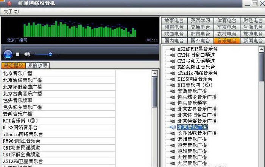
Task: Click speaker icon beside 包头音乐频率 in tree
Action: point(172,103)
